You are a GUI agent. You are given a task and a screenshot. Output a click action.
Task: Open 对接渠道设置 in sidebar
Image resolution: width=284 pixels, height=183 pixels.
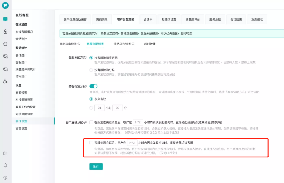click(24, 100)
